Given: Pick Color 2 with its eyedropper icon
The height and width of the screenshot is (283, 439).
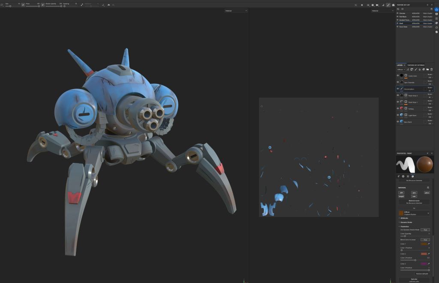Looking at the screenshot, I should pyautogui.click(x=429, y=254).
